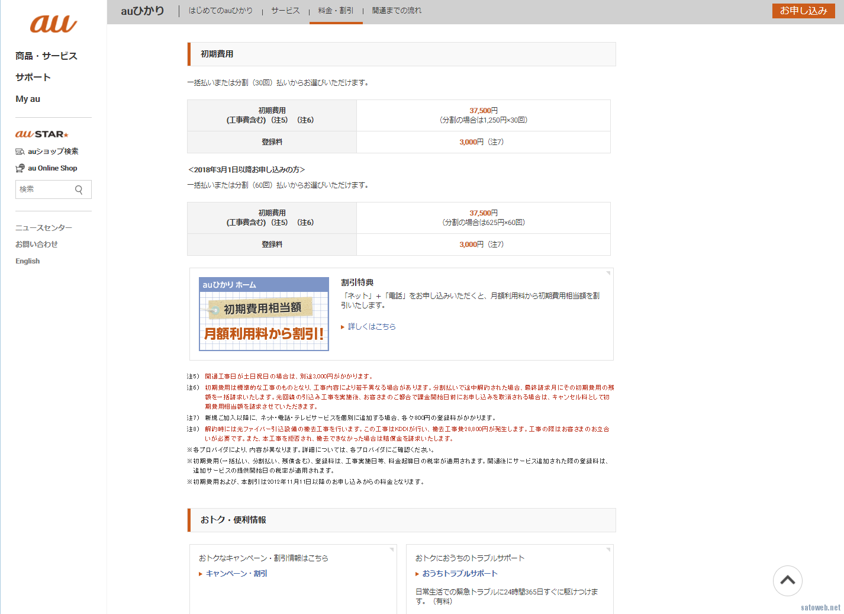Click the 注5) footnote about 土日祝日

tap(280, 377)
